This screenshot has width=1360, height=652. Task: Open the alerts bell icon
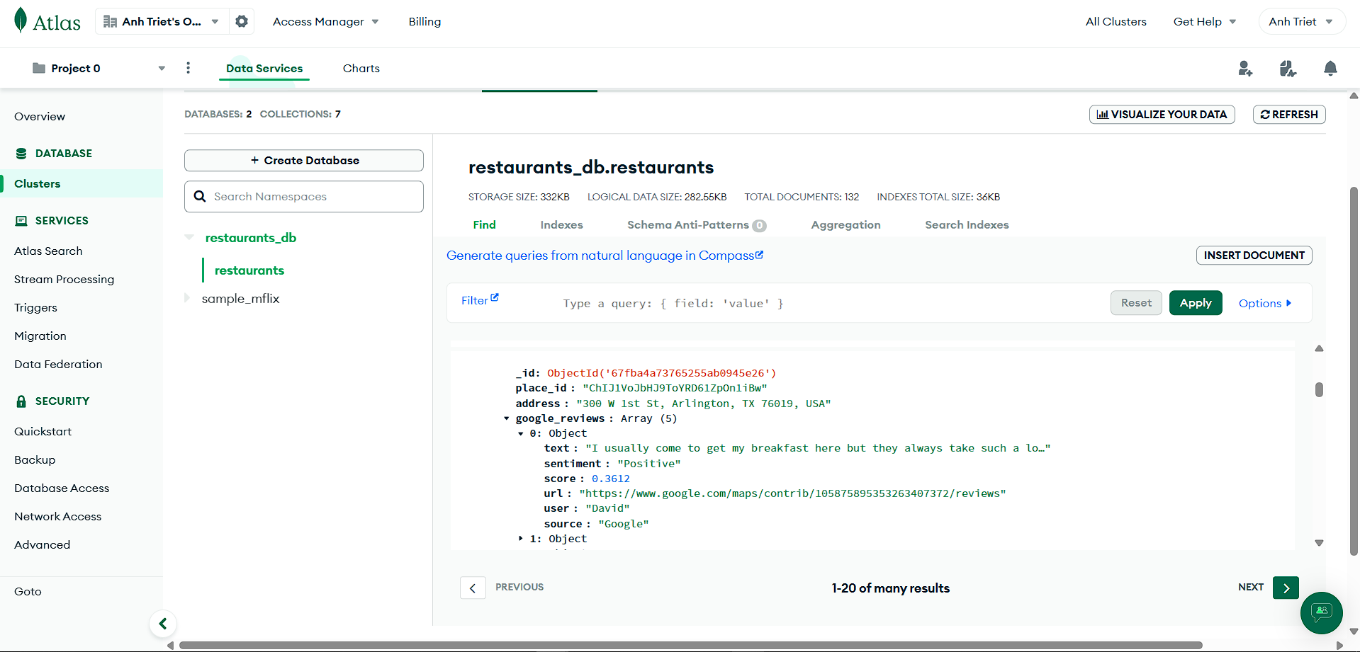pyautogui.click(x=1330, y=68)
